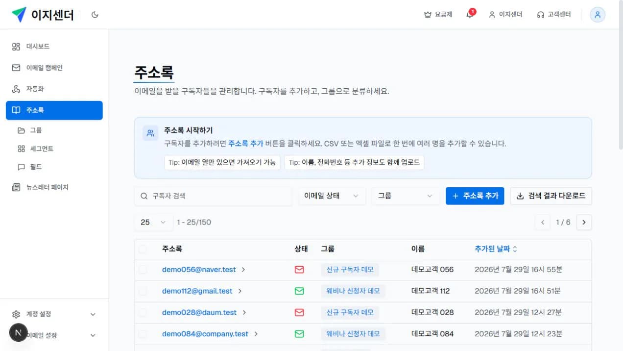Click the 구독자 검색 search field
Viewport: 623px width, 351px height.
pyautogui.click(x=213, y=196)
